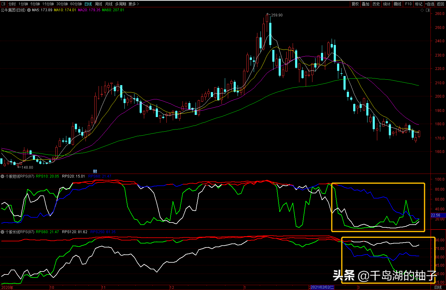Open the 更多 periods dropdown
This screenshot has height=290, width=446.
pos(134,4)
